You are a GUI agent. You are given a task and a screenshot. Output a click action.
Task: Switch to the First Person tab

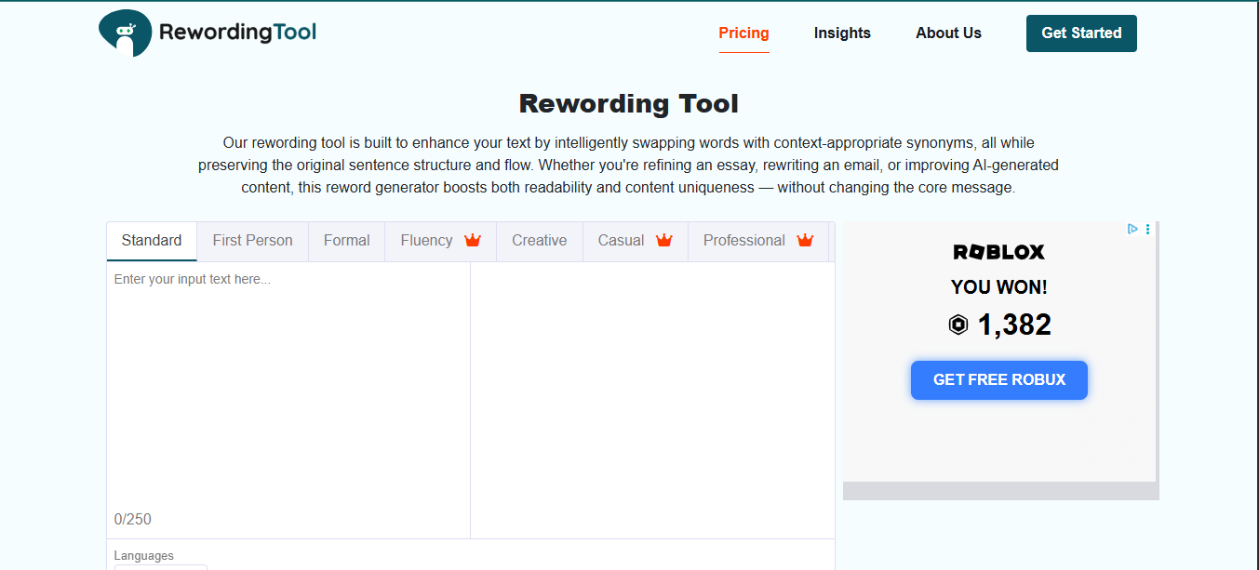[253, 241]
